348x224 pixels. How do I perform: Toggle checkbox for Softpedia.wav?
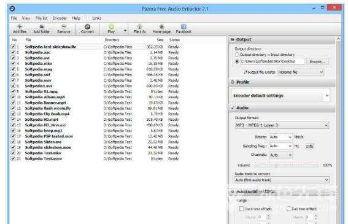pyautogui.click(x=13, y=80)
